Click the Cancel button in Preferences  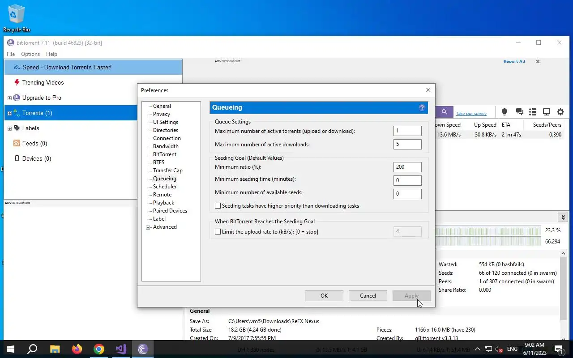click(368, 296)
